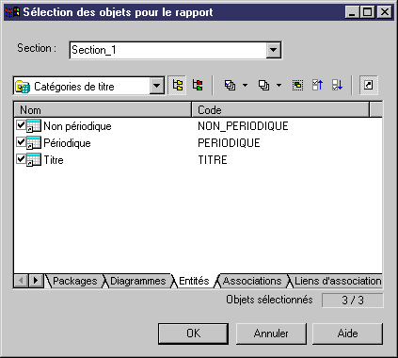Sort by the Nom column header

tap(103, 110)
